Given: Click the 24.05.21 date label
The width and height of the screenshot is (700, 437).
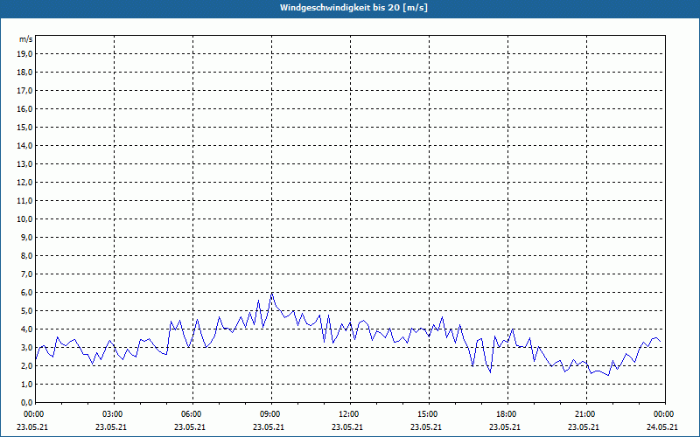Looking at the screenshot, I should 662,427.
